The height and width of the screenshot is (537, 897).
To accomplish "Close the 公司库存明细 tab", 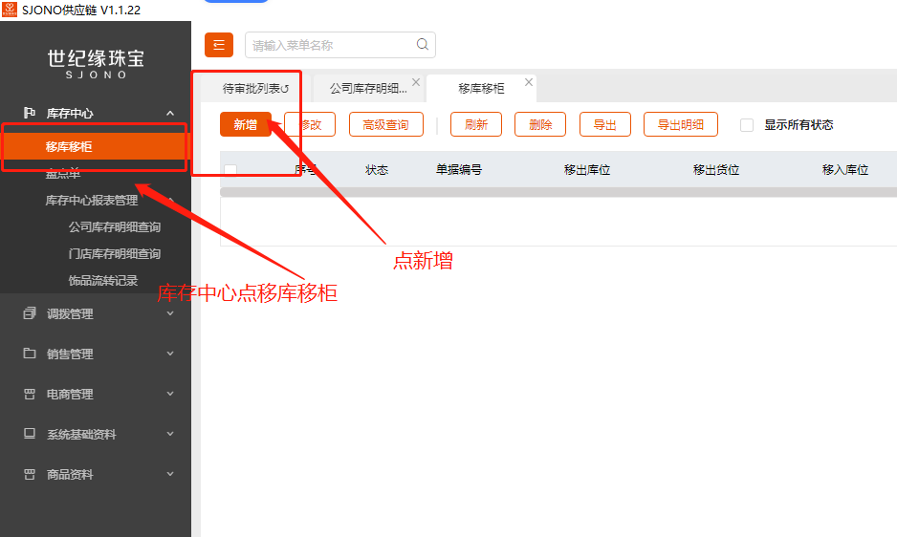I will [416, 82].
